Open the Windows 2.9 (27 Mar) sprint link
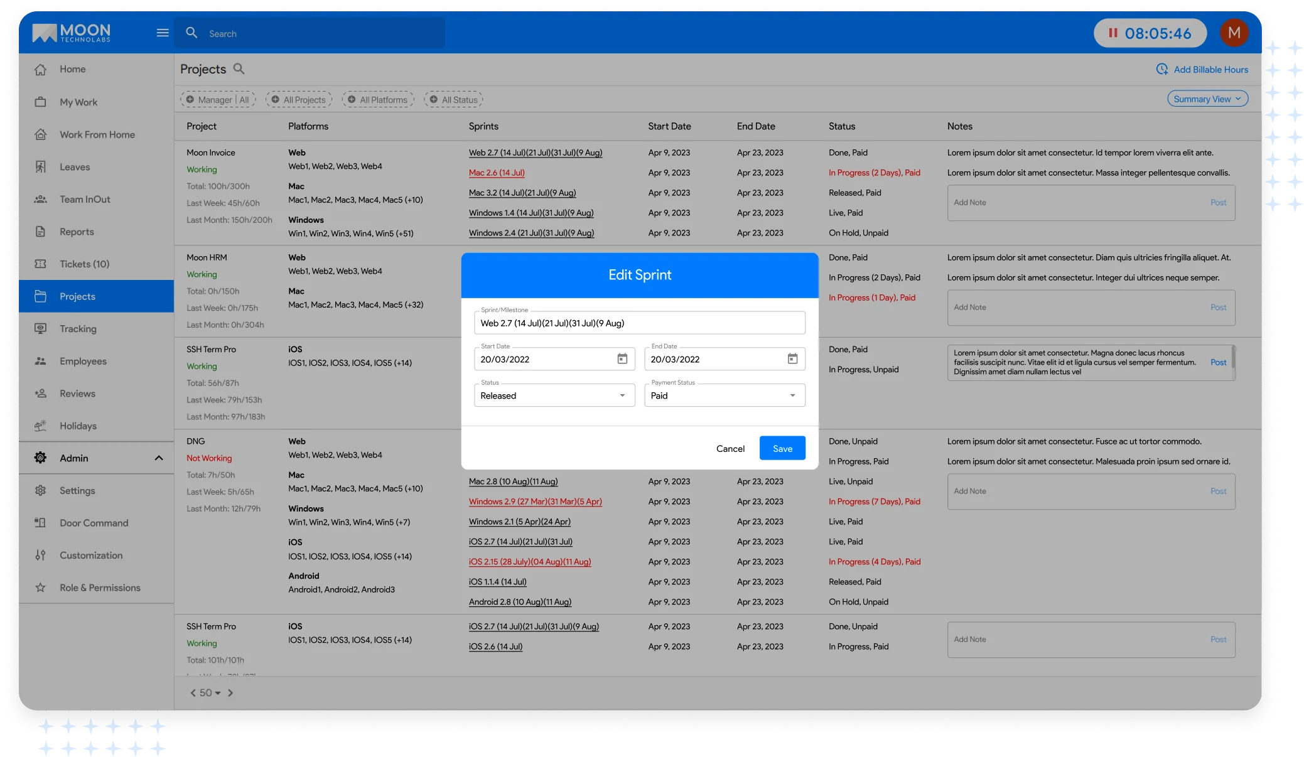 click(535, 502)
